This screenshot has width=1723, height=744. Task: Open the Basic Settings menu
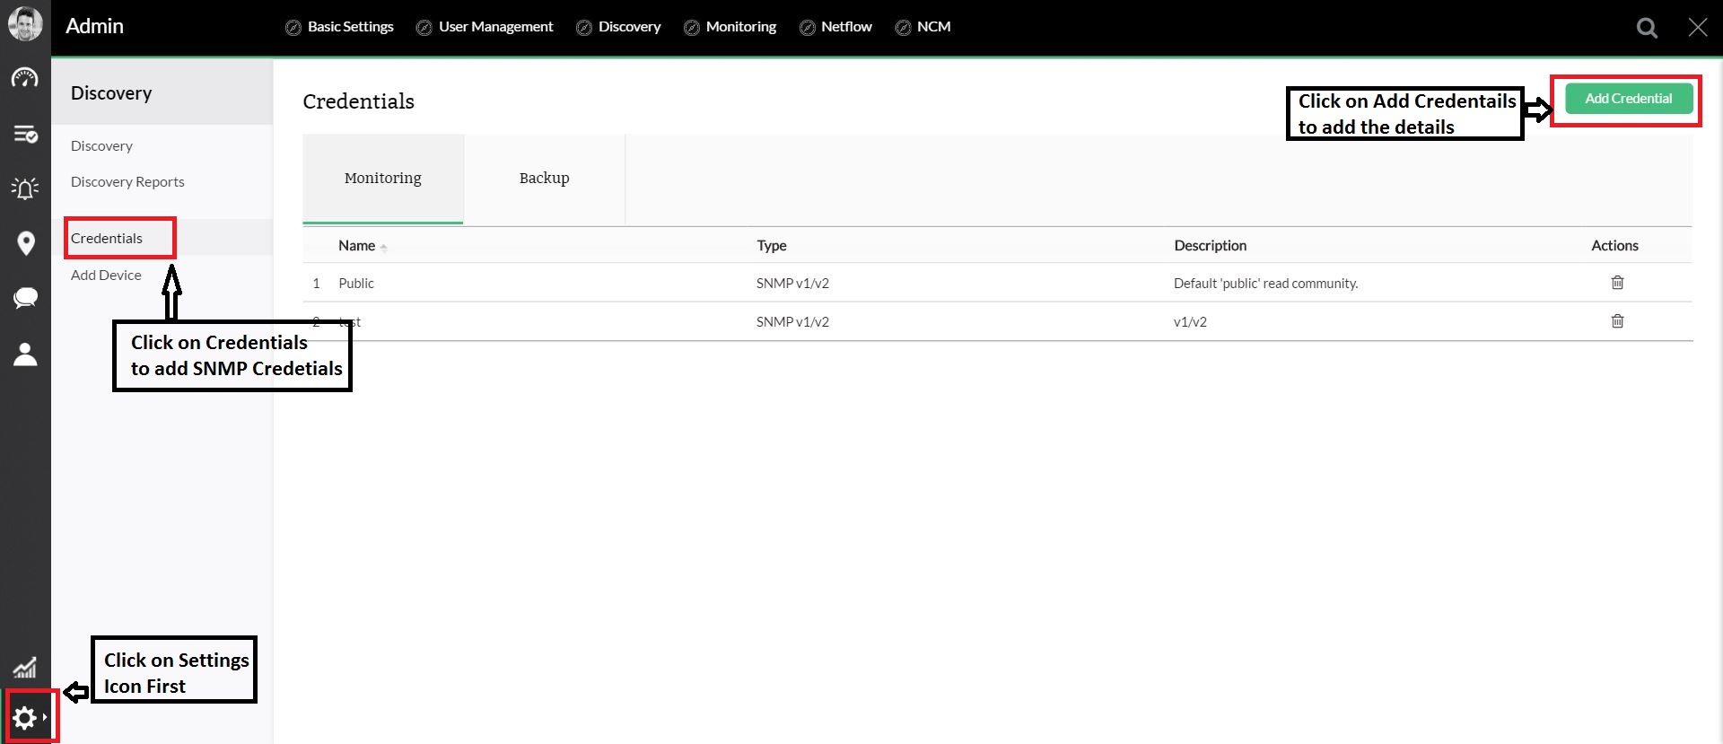point(340,27)
